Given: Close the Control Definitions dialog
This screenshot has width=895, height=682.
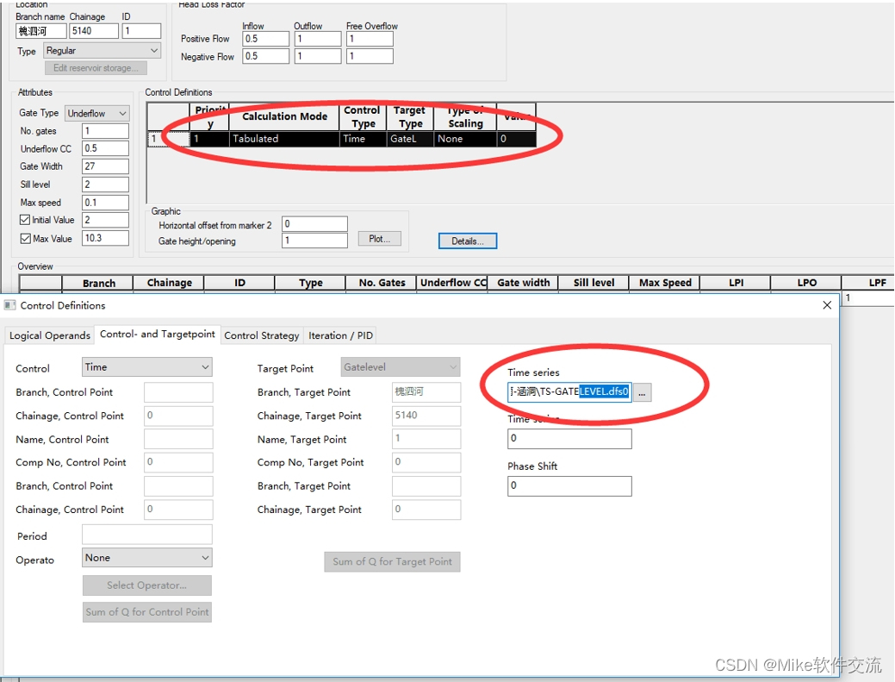Looking at the screenshot, I should coord(826,305).
